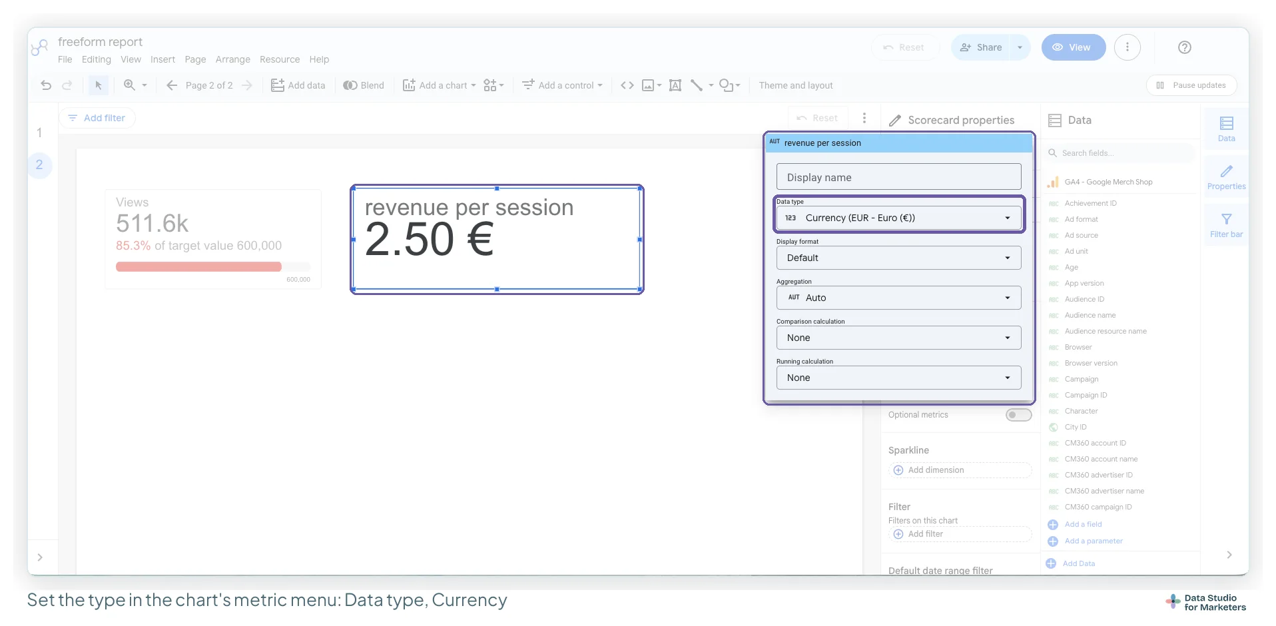Click the Undo arrow icon
Viewport: 1276px width, 626px height.
point(46,85)
